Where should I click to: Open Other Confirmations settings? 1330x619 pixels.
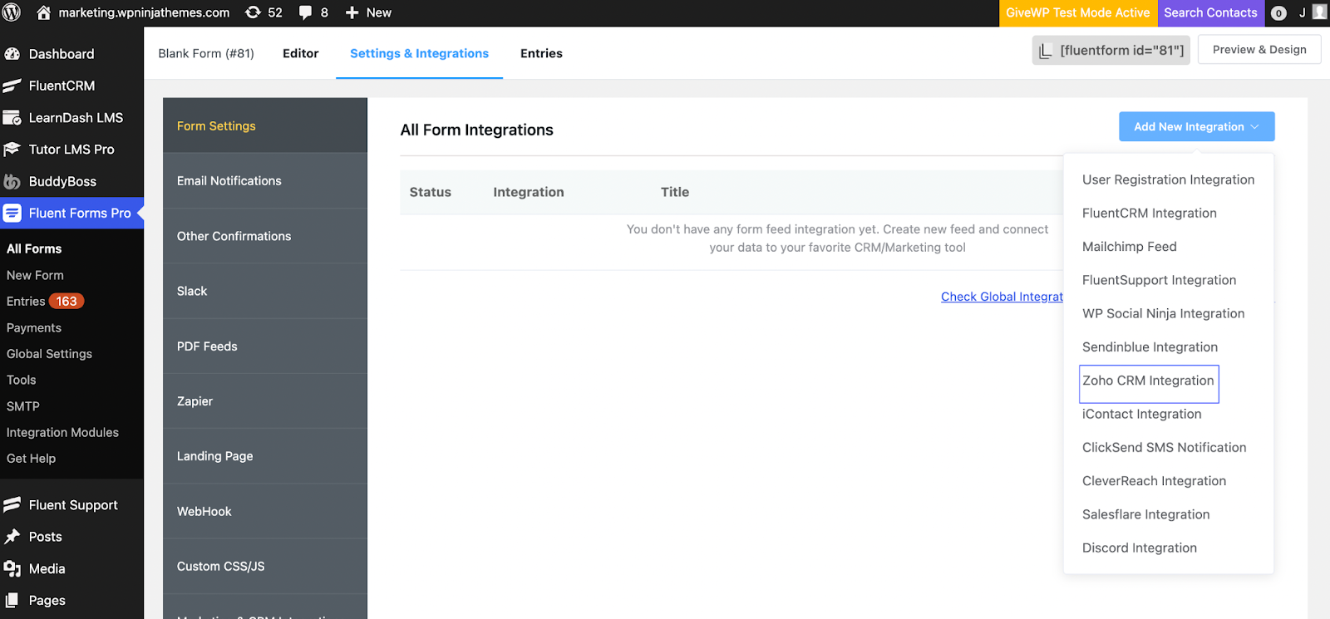pyautogui.click(x=265, y=236)
